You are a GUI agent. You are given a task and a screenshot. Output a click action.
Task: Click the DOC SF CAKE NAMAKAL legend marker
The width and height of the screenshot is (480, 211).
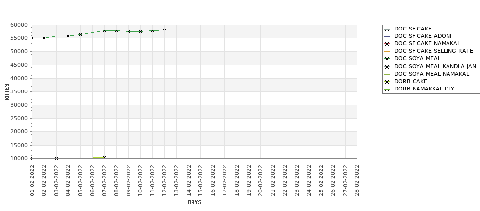click(387, 44)
